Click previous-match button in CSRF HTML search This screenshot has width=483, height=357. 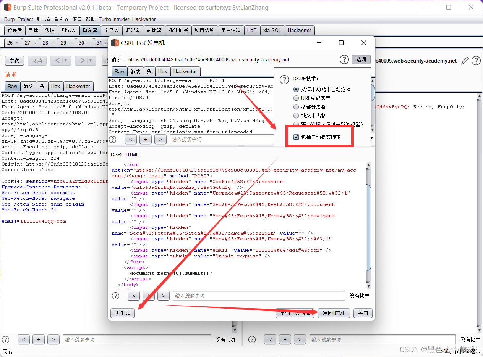tap(134, 296)
